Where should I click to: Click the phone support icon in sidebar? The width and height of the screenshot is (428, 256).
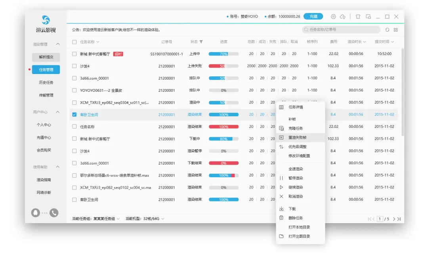click(54, 213)
